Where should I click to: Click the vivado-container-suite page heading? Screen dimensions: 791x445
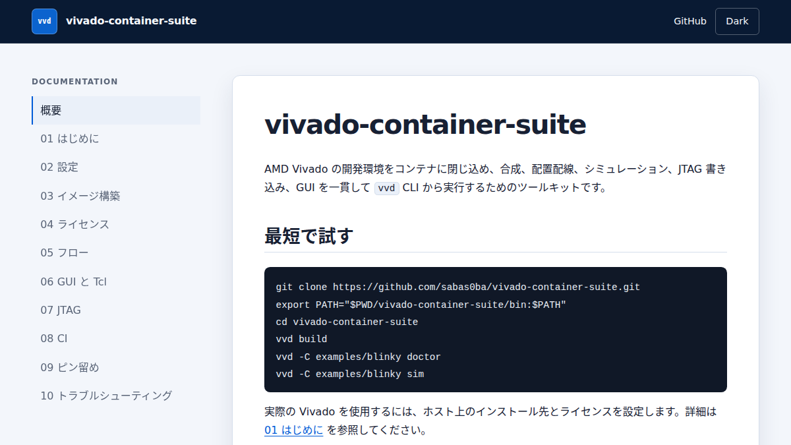pyautogui.click(x=425, y=125)
